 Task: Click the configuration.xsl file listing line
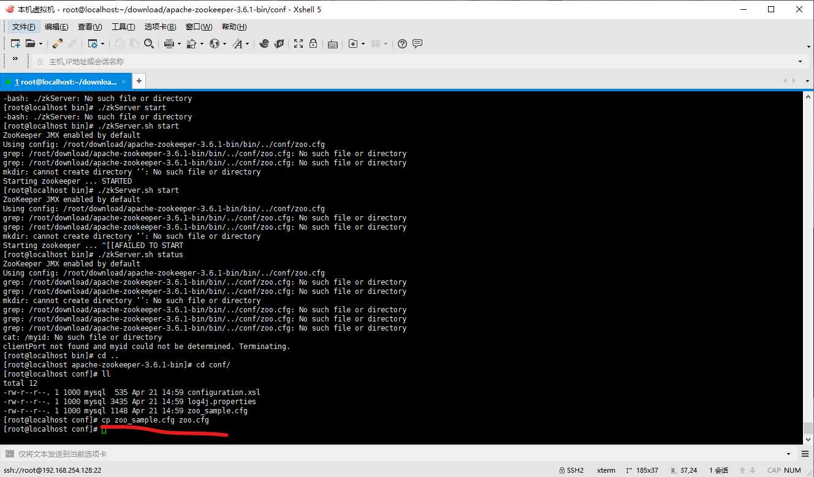pyautogui.click(x=132, y=392)
